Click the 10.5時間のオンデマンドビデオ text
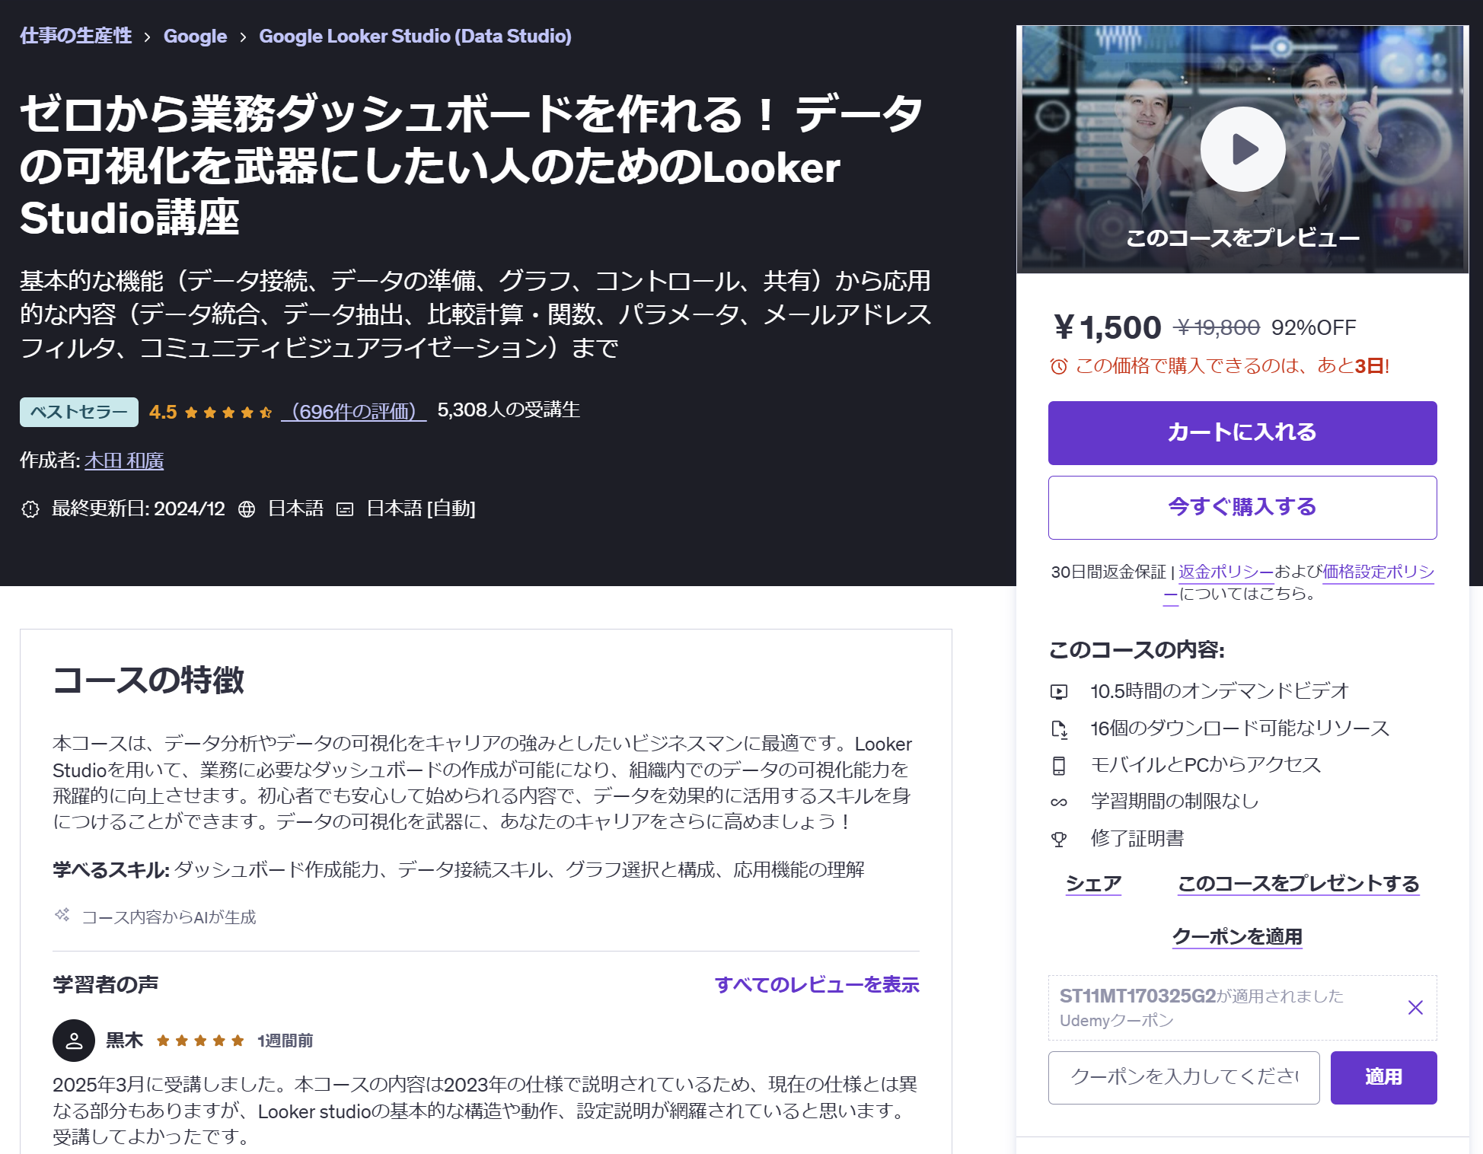 [1220, 691]
